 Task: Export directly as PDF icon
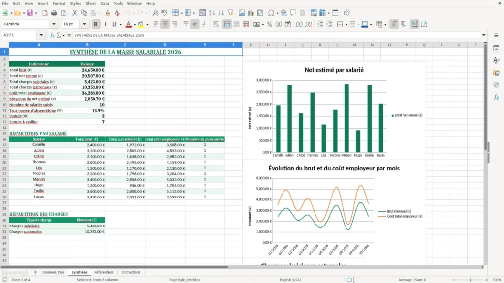point(45,13)
